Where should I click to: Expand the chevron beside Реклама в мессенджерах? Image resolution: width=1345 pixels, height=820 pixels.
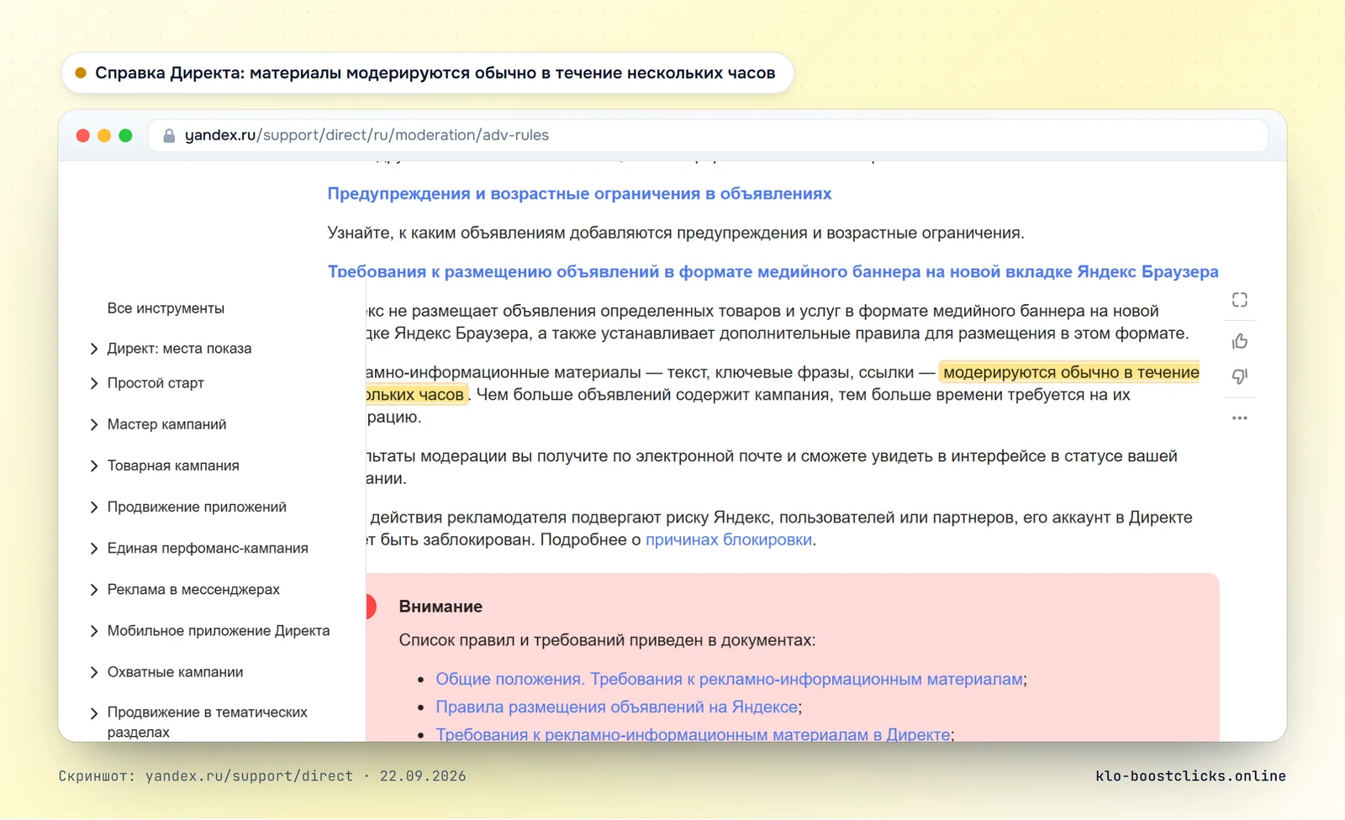tap(93, 589)
